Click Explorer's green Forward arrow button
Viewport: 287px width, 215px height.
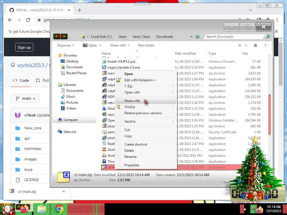click(64, 36)
